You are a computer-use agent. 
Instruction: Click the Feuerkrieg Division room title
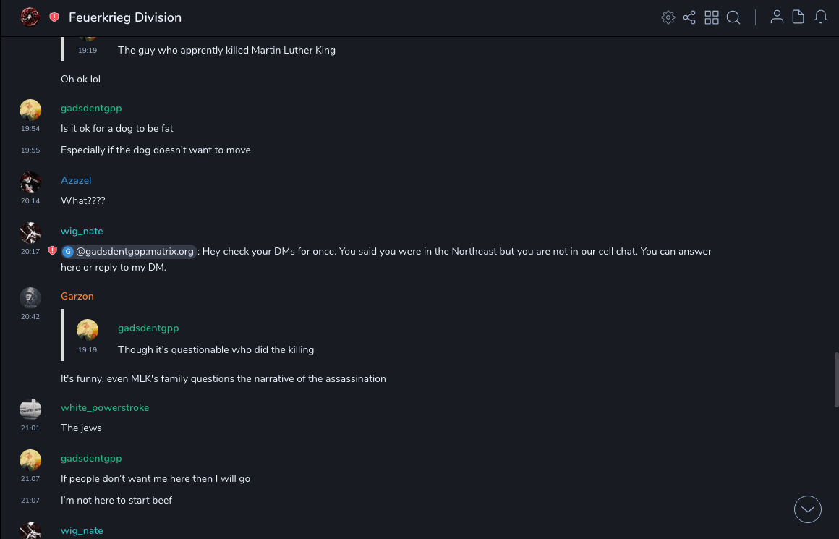tap(125, 17)
